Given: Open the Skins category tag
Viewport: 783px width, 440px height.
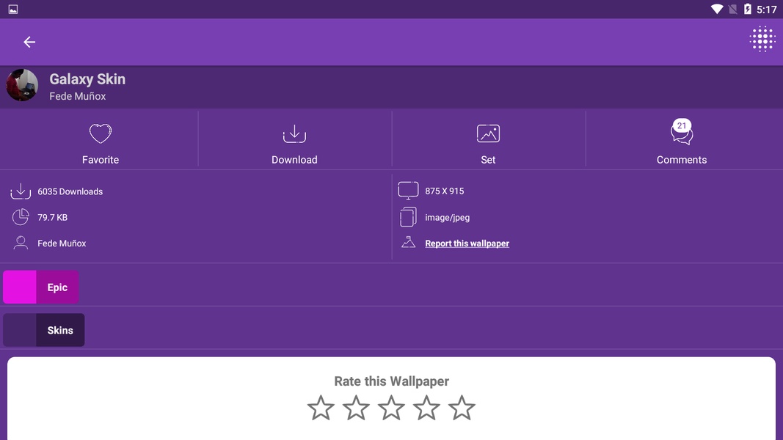Looking at the screenshot, I should [44, 330].
